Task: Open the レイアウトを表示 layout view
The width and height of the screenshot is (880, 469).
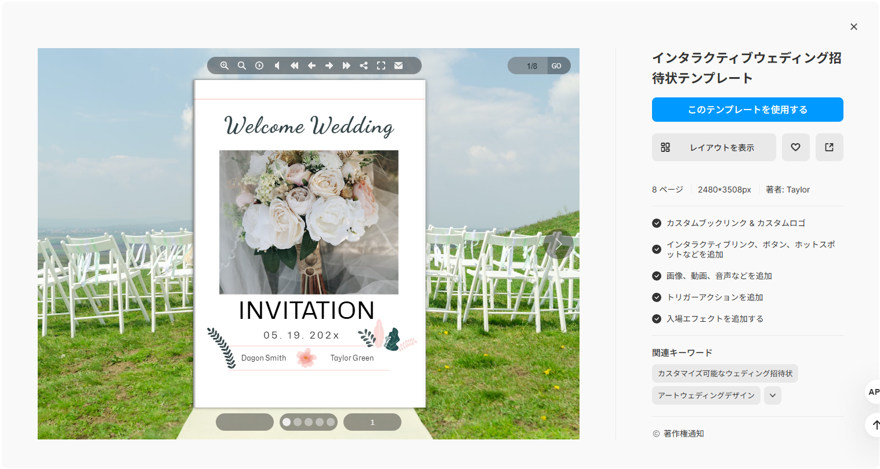Action: pos(714,147)
